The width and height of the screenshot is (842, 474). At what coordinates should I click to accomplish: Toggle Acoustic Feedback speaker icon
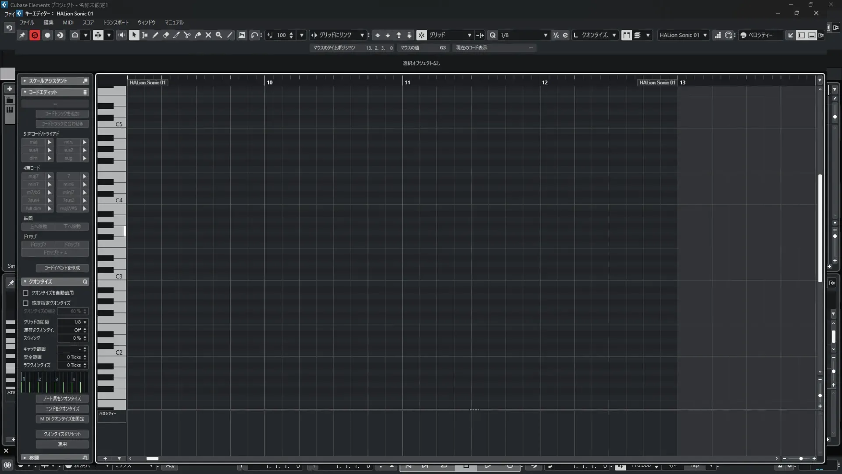coord(121,35)
